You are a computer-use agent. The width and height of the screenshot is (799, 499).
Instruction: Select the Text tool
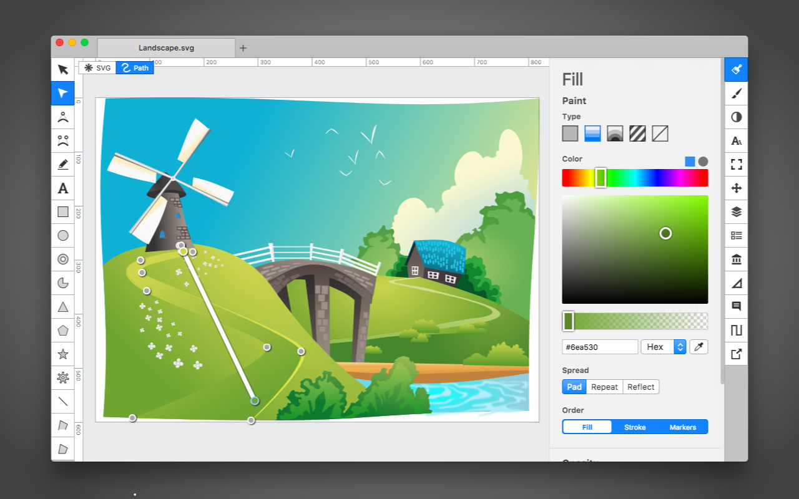click(62, 188)
